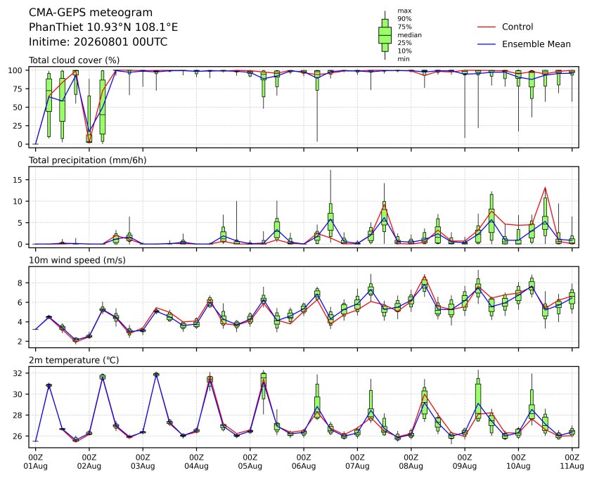Click the '75%' legend label
The width and height of the screenshot is (592, 478).
(404, 27)
